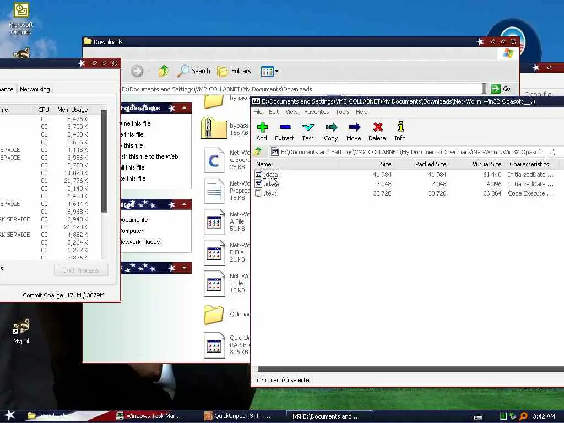Sort by Packed Size column header

[x=421, y=164]
